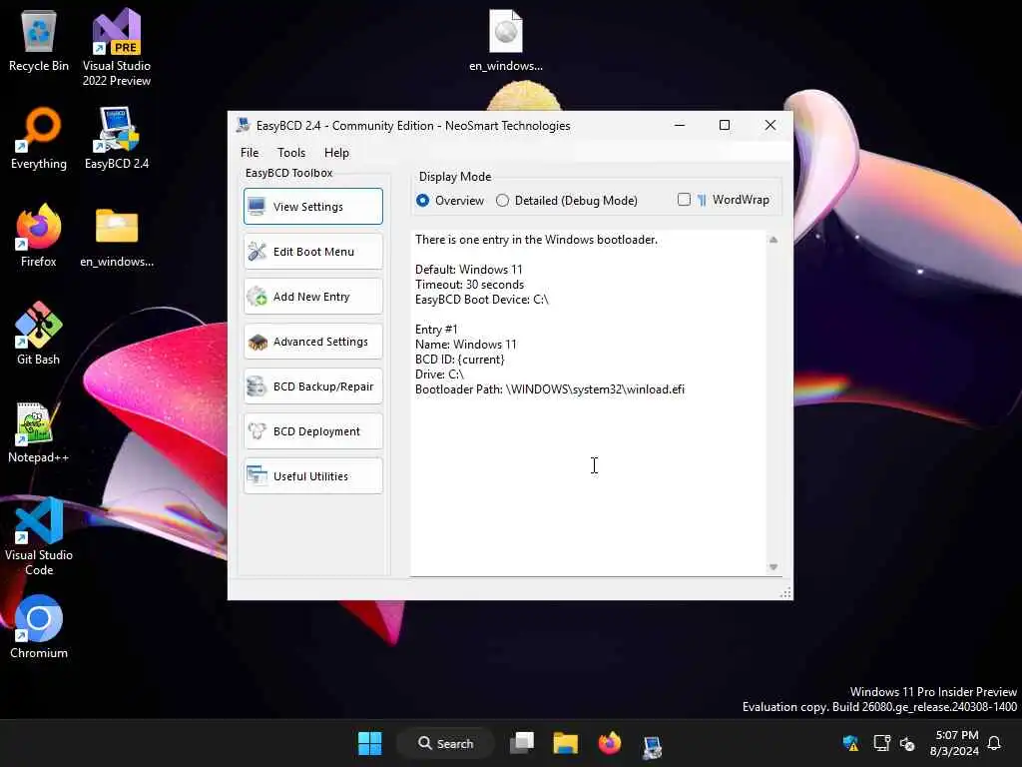Select the Recycle Bin desktop icon
The height and width of the screenshot is (767, 1022).
point(39,41)
